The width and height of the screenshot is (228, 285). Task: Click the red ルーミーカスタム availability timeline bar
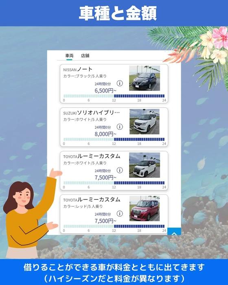point(114,226)
